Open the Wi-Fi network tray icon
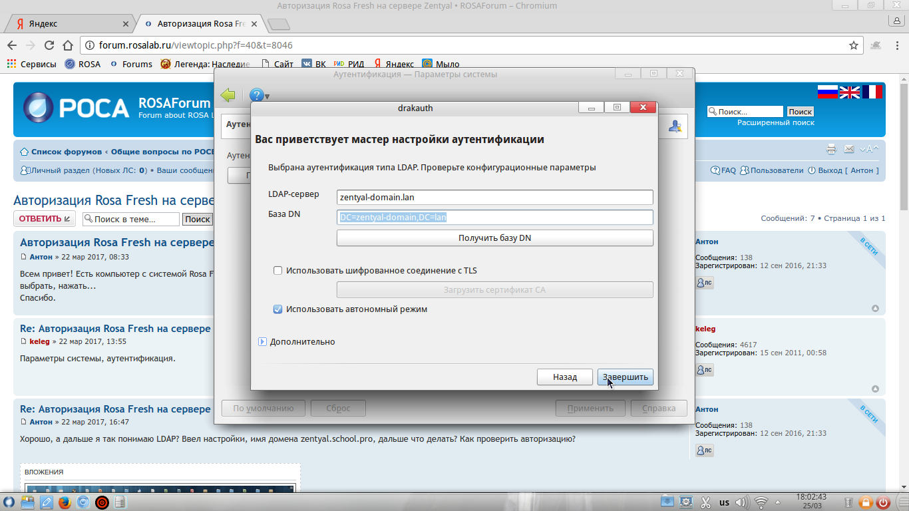The width and height of the screenshot is (909, 511). [762, 502]
